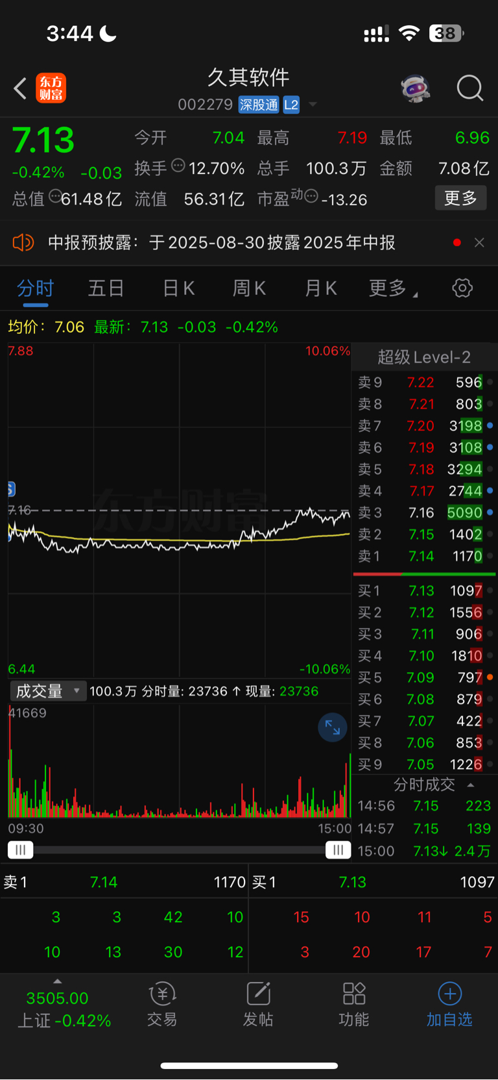The height and width of the screenshot is (1080, 498).
Task: Open chart settings gear icon
Action: [462, 288]
